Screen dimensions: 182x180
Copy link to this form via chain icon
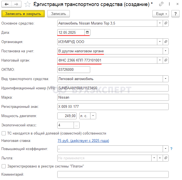coord(161,4)
